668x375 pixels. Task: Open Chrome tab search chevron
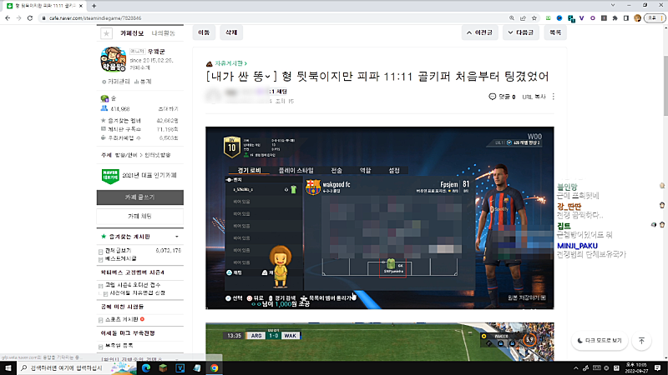(613, 6)
